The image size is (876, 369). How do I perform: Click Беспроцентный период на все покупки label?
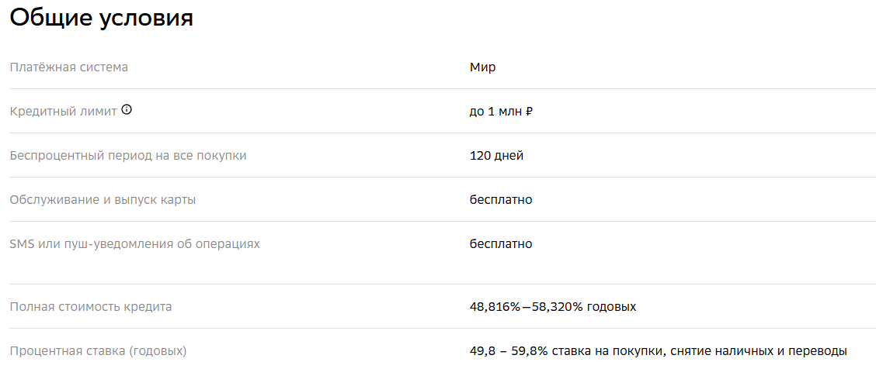128,156
